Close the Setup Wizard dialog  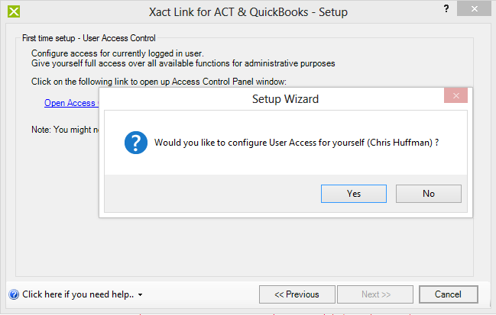point(455,95)
